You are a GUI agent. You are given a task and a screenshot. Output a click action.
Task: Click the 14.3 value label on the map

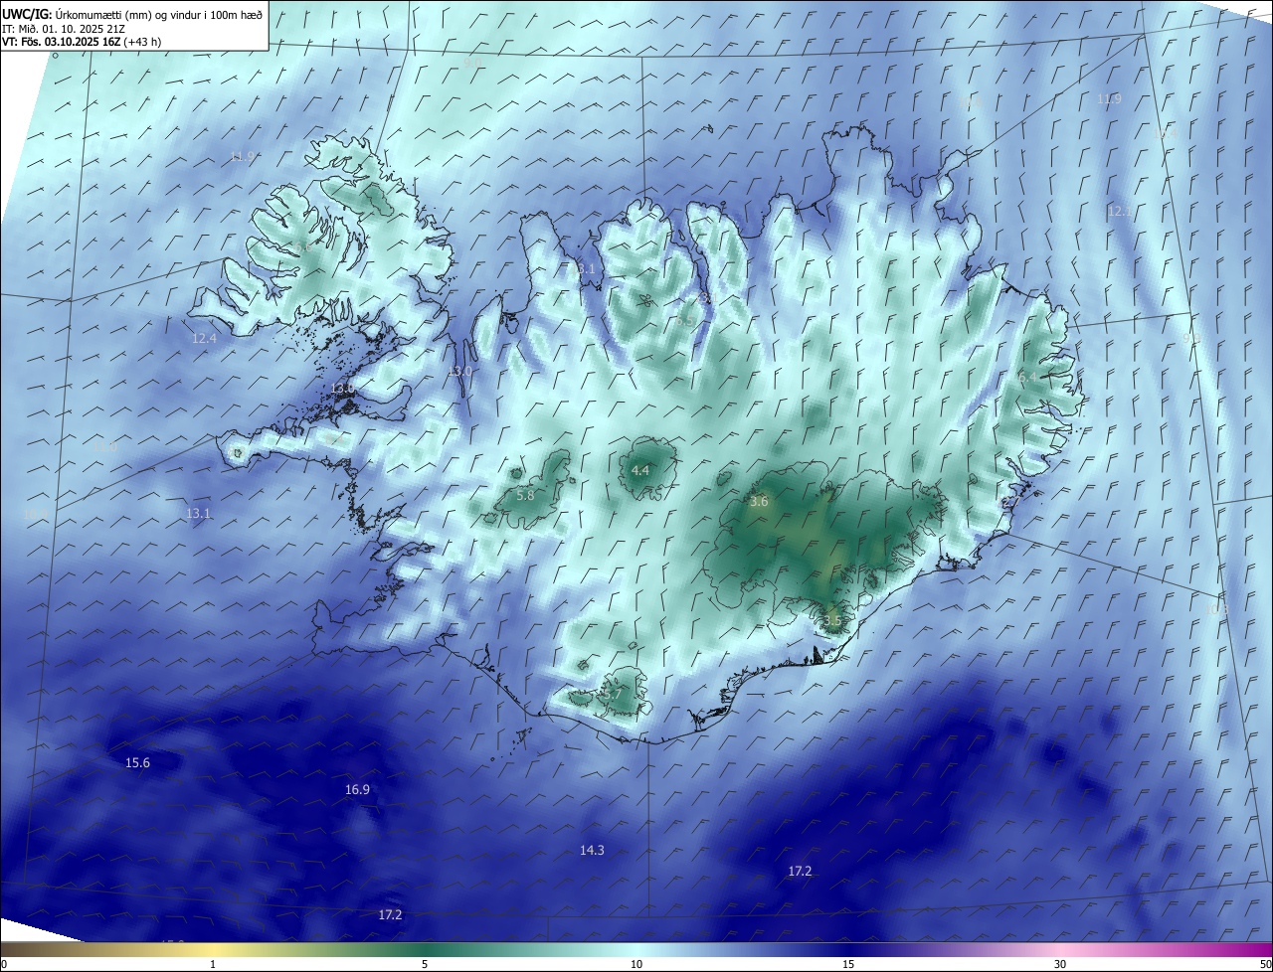click(x=592, y=850)
